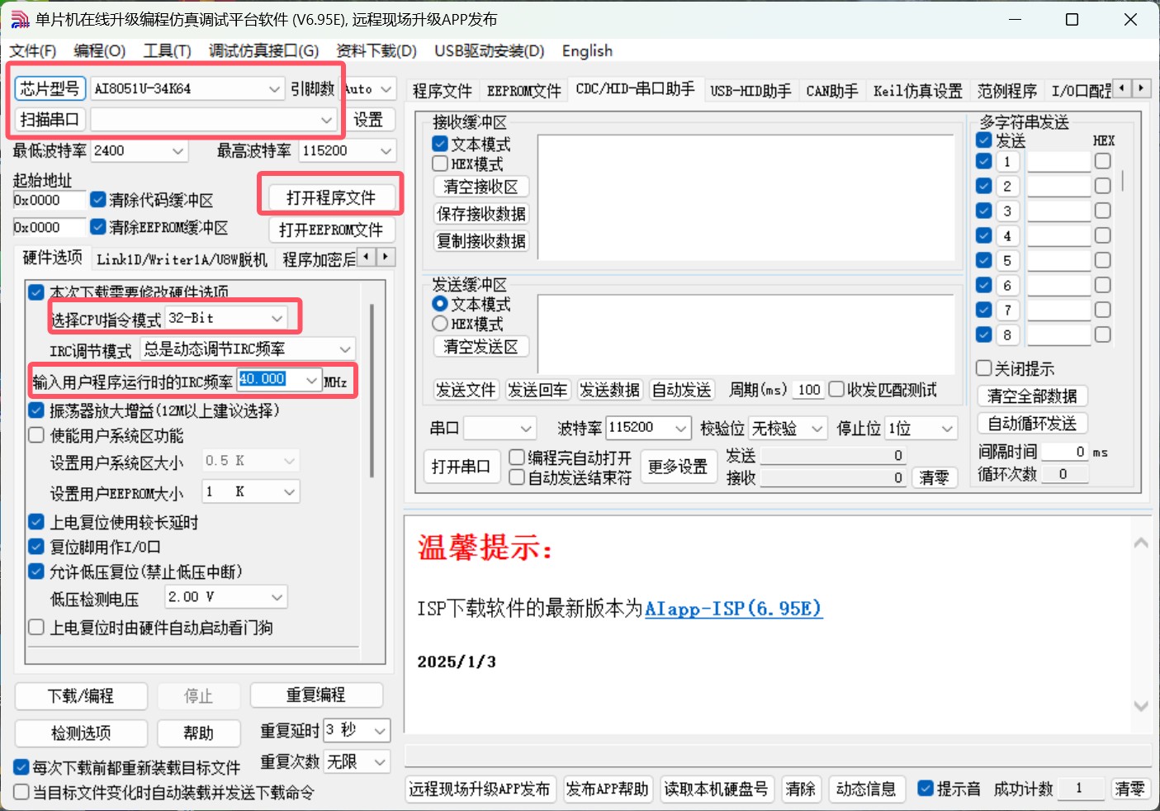
Task: Open the 资料下载(D) menu
Action: (376, 50)
